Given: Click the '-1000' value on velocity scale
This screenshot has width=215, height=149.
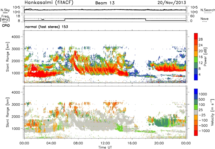Looking at the screenshot, I should tap(204, 131).
